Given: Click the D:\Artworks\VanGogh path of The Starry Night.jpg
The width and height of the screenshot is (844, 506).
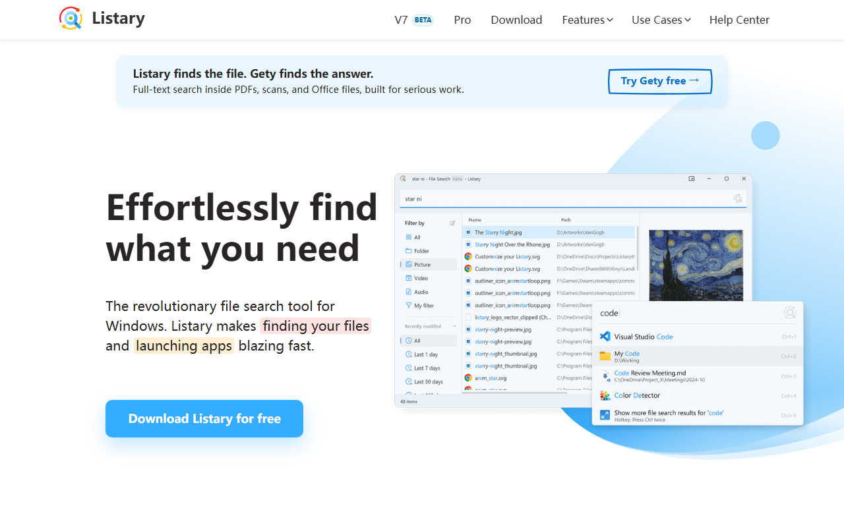Looking at the screenshot, I should click(580, 233).
